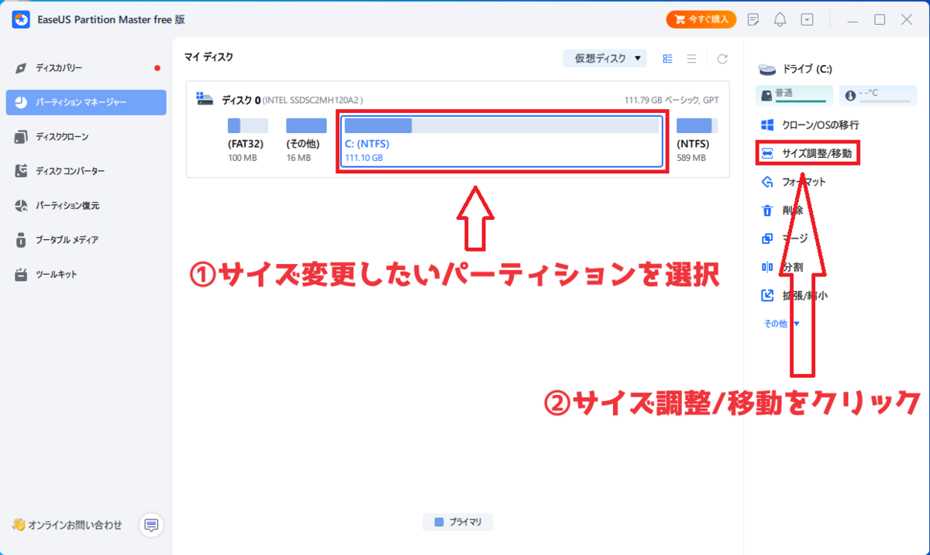Click the temperature indicator showing --°C
Screen dimensions: 930x555
pyautogui.click(x=878, y=94)
